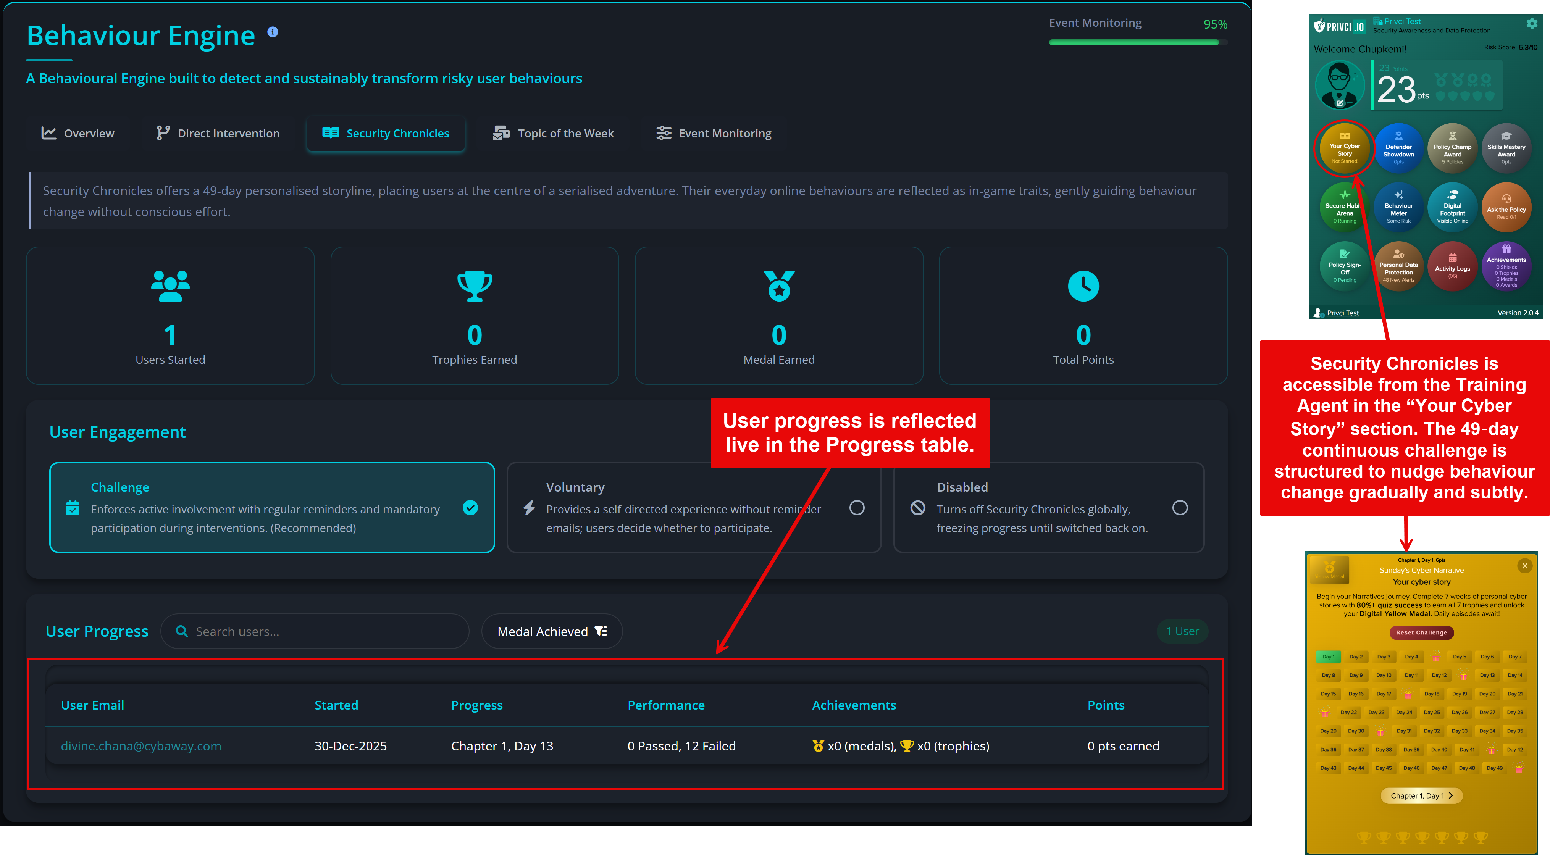1550x855 pixels.
Task: Click the Search users input field
Action: coord(314,631)
